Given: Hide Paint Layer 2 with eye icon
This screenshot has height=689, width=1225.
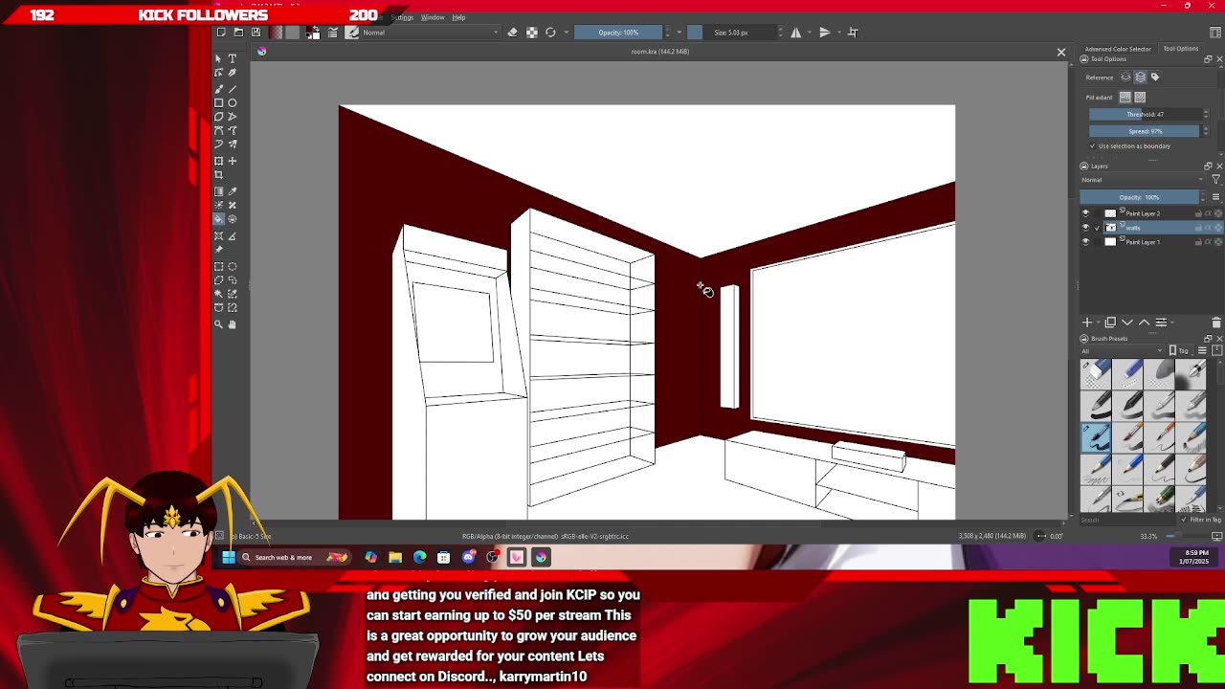Looking at the screenshot, I should pos(1085,213).
